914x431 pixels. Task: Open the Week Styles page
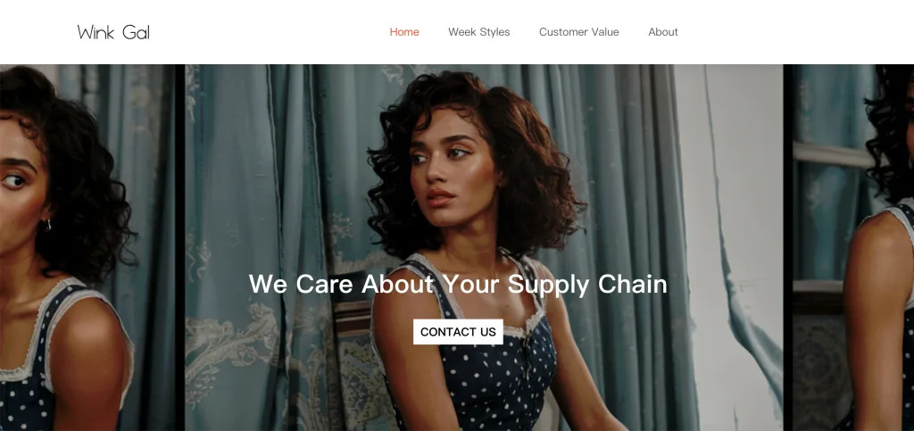pyautogui.click(x=478, y=32)
